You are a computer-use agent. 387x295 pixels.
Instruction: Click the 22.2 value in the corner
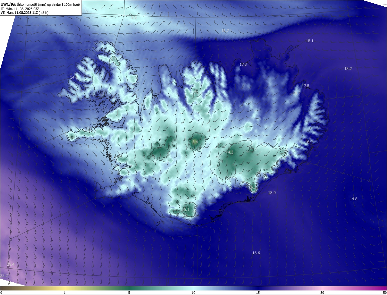(4, 275)
